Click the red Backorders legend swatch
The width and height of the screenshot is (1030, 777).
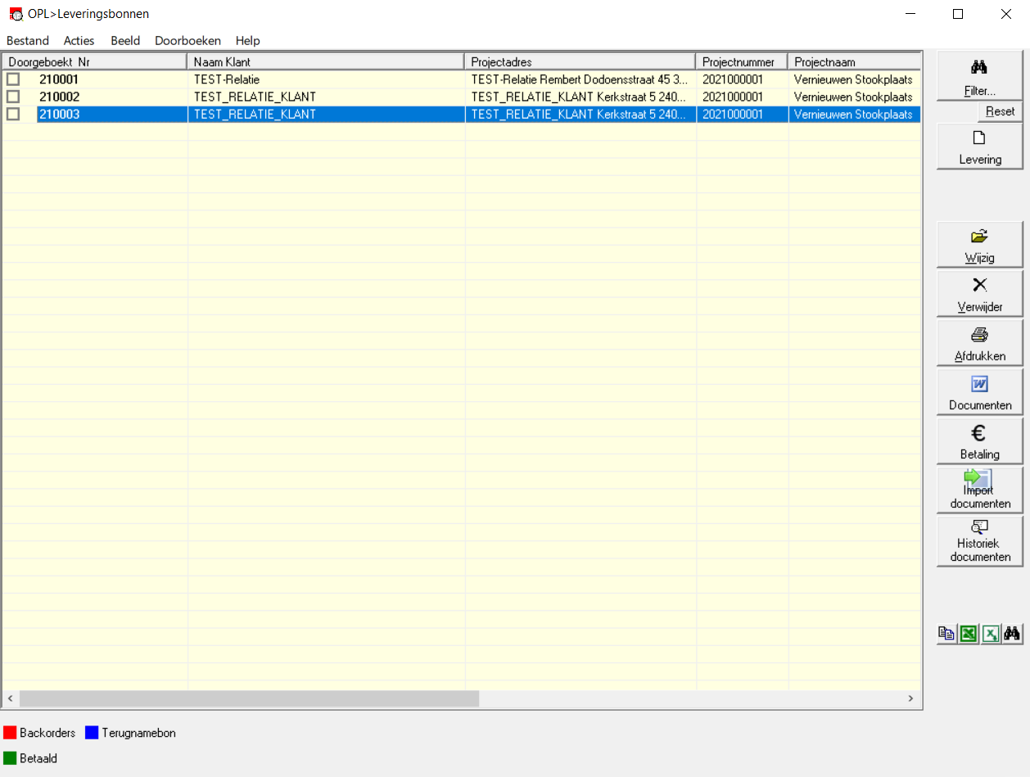click(x=10, y=733)
